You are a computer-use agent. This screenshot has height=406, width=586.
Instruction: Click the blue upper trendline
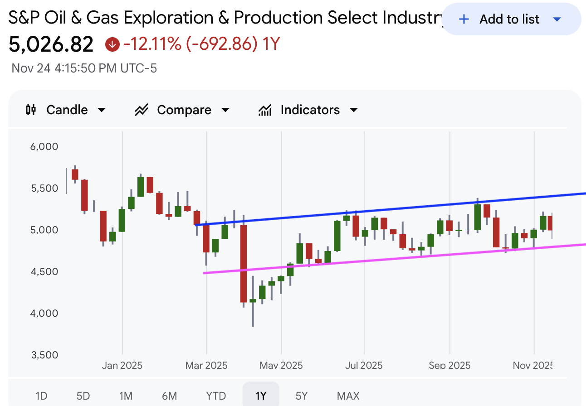(390, 209)
